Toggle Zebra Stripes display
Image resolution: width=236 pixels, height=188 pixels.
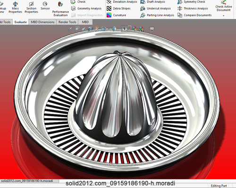tap(118, 9)
